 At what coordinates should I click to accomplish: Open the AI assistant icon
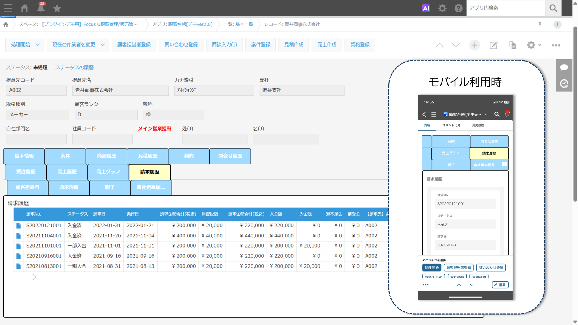[x=426, y=8]
